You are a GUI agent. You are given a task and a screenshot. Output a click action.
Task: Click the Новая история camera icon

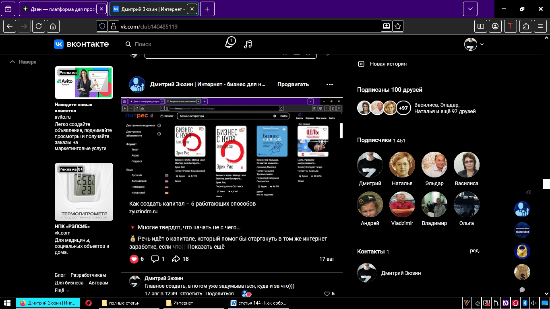362,64
